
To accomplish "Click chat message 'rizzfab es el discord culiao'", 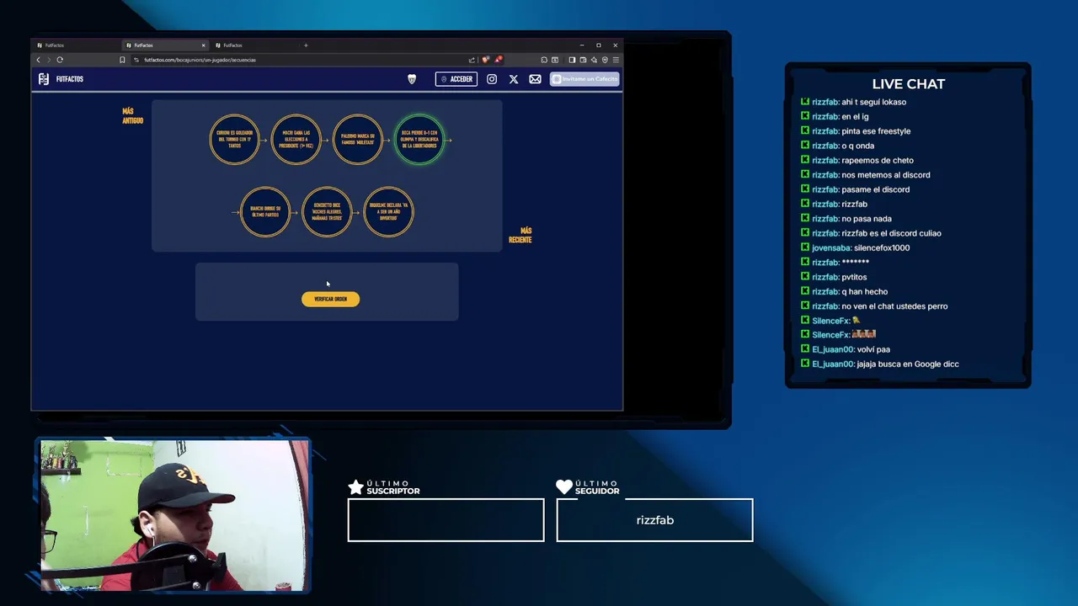I will point(891,233).
